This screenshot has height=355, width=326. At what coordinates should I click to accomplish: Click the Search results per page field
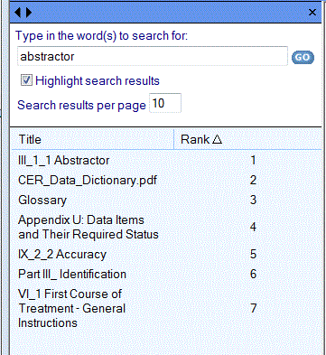pyautogui.click(x=165, y=103)
